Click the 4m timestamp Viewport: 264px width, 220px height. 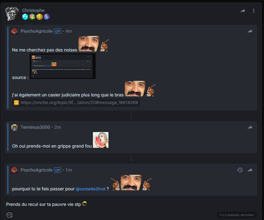(x=69, y=31)
